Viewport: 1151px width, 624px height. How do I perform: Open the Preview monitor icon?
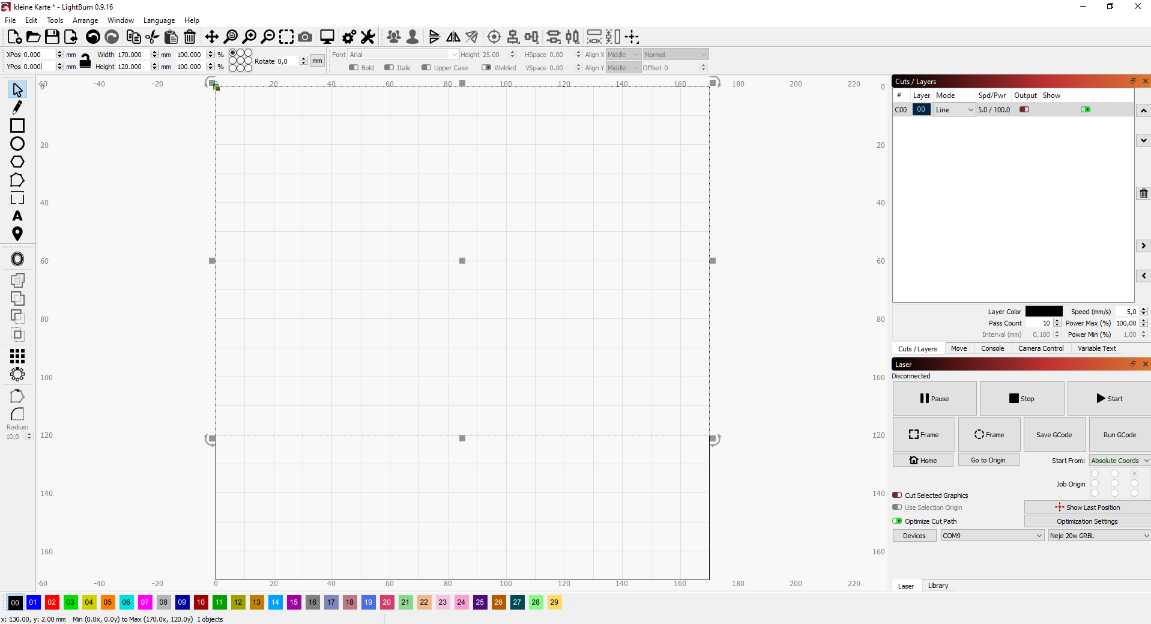327,37
